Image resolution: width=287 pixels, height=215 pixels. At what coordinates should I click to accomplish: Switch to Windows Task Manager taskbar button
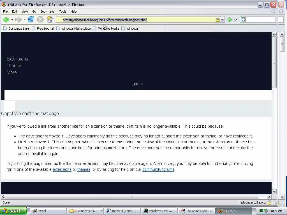159,211
